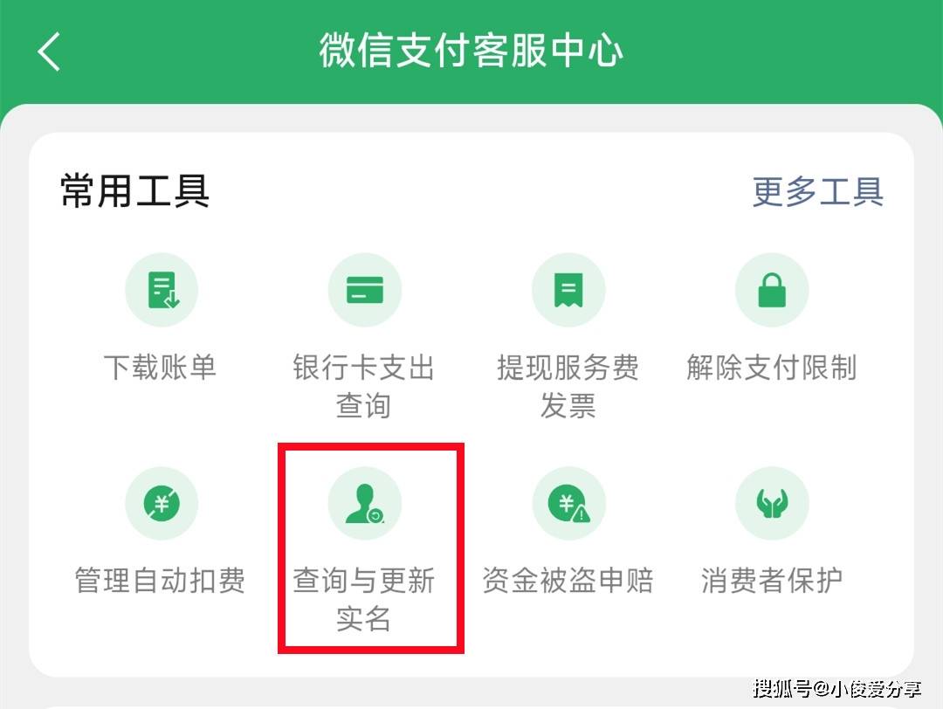Select the 查询与更新实名 person icon

pos(364,503)
